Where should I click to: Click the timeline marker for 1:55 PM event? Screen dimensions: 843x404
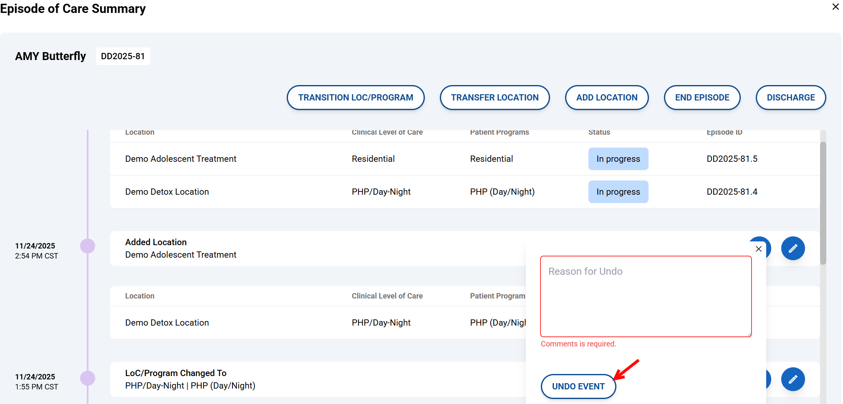88,378
